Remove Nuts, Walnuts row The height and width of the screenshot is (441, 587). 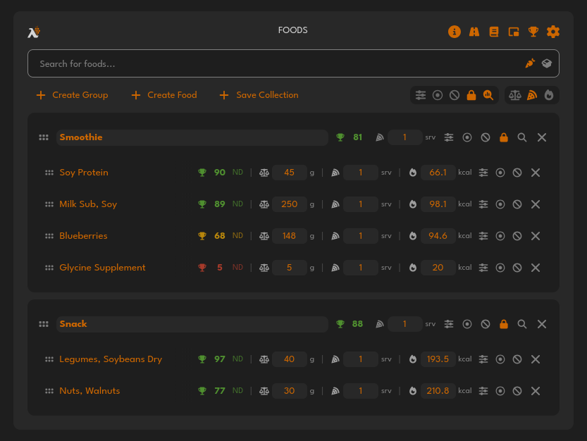coord(536,391)
